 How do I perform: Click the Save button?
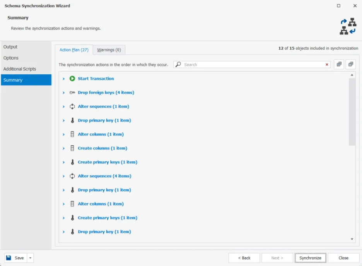pos(16,258)
